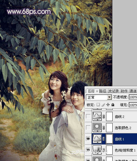The image size is (137, 161).
Task: Click the 不透明度 opacity value field
Action: click(x=133, y=97)
